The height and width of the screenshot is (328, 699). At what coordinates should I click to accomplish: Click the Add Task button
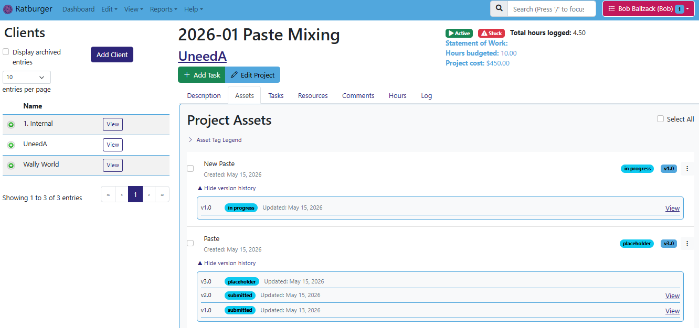tap(202, 75)
